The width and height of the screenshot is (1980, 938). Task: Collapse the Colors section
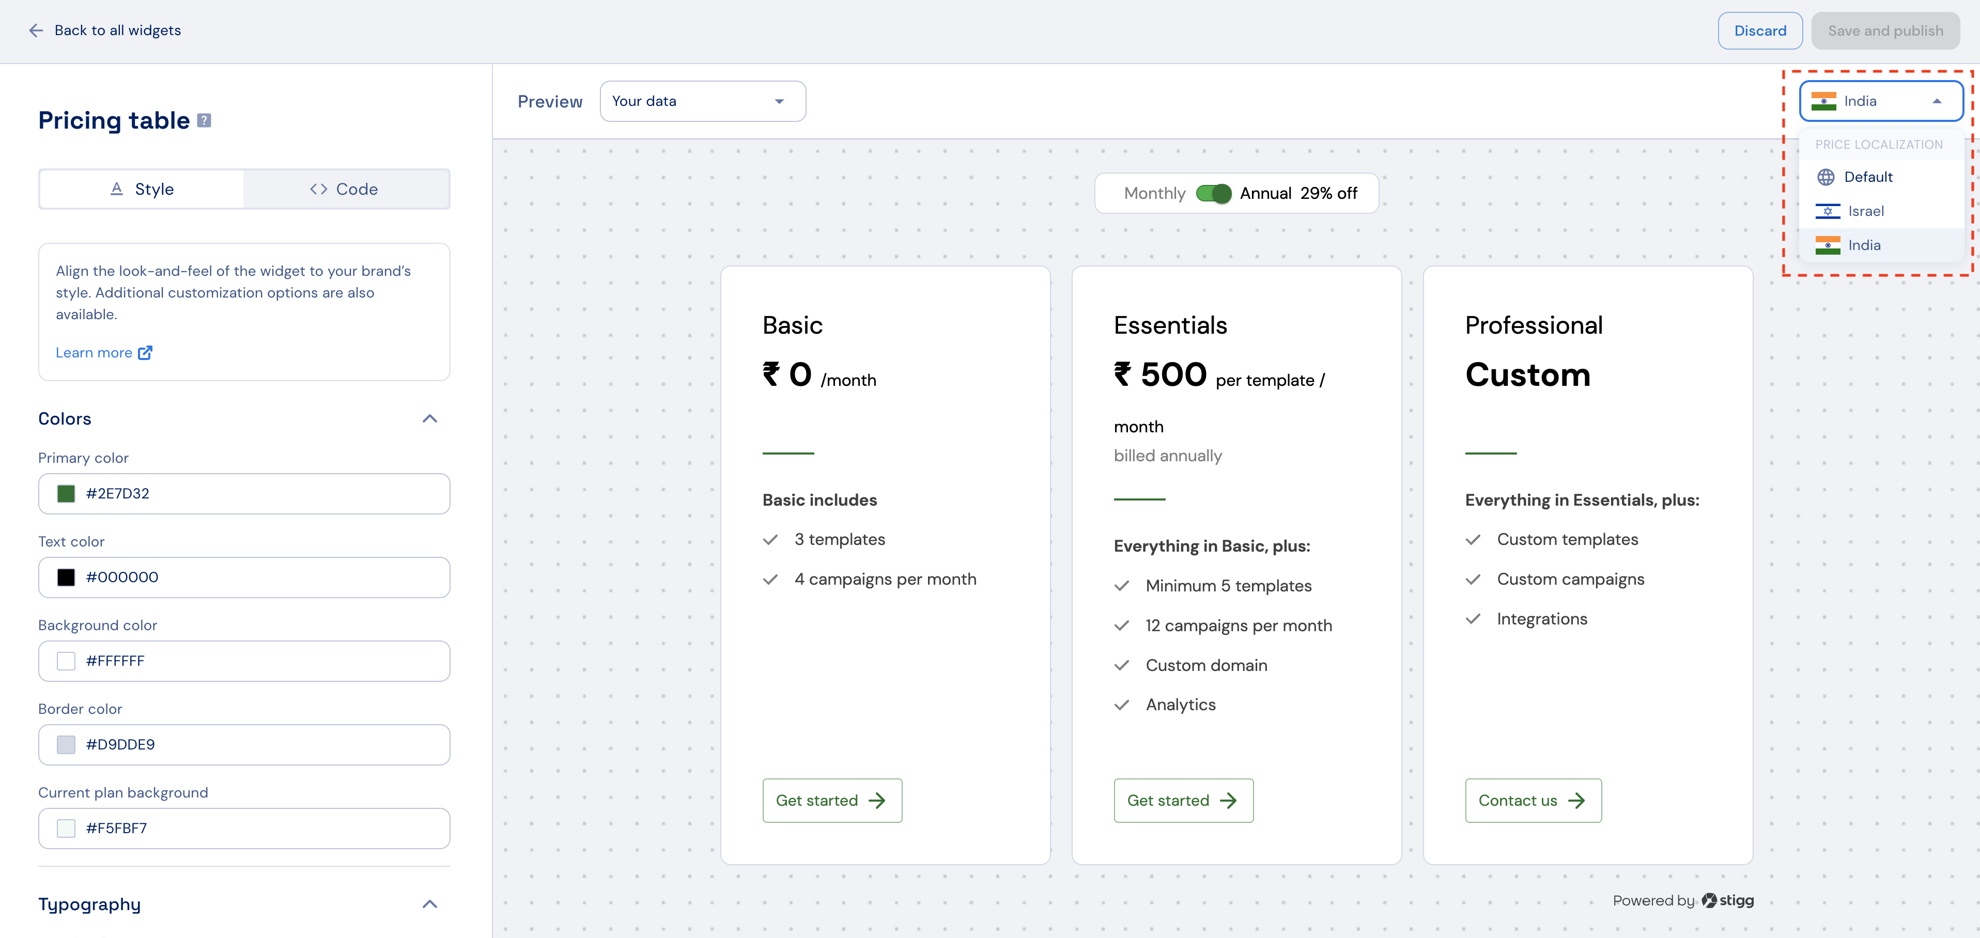[x=430, y=419]
